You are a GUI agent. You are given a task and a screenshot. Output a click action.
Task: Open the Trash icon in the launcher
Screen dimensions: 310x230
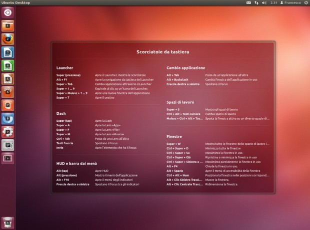(7, 223)
